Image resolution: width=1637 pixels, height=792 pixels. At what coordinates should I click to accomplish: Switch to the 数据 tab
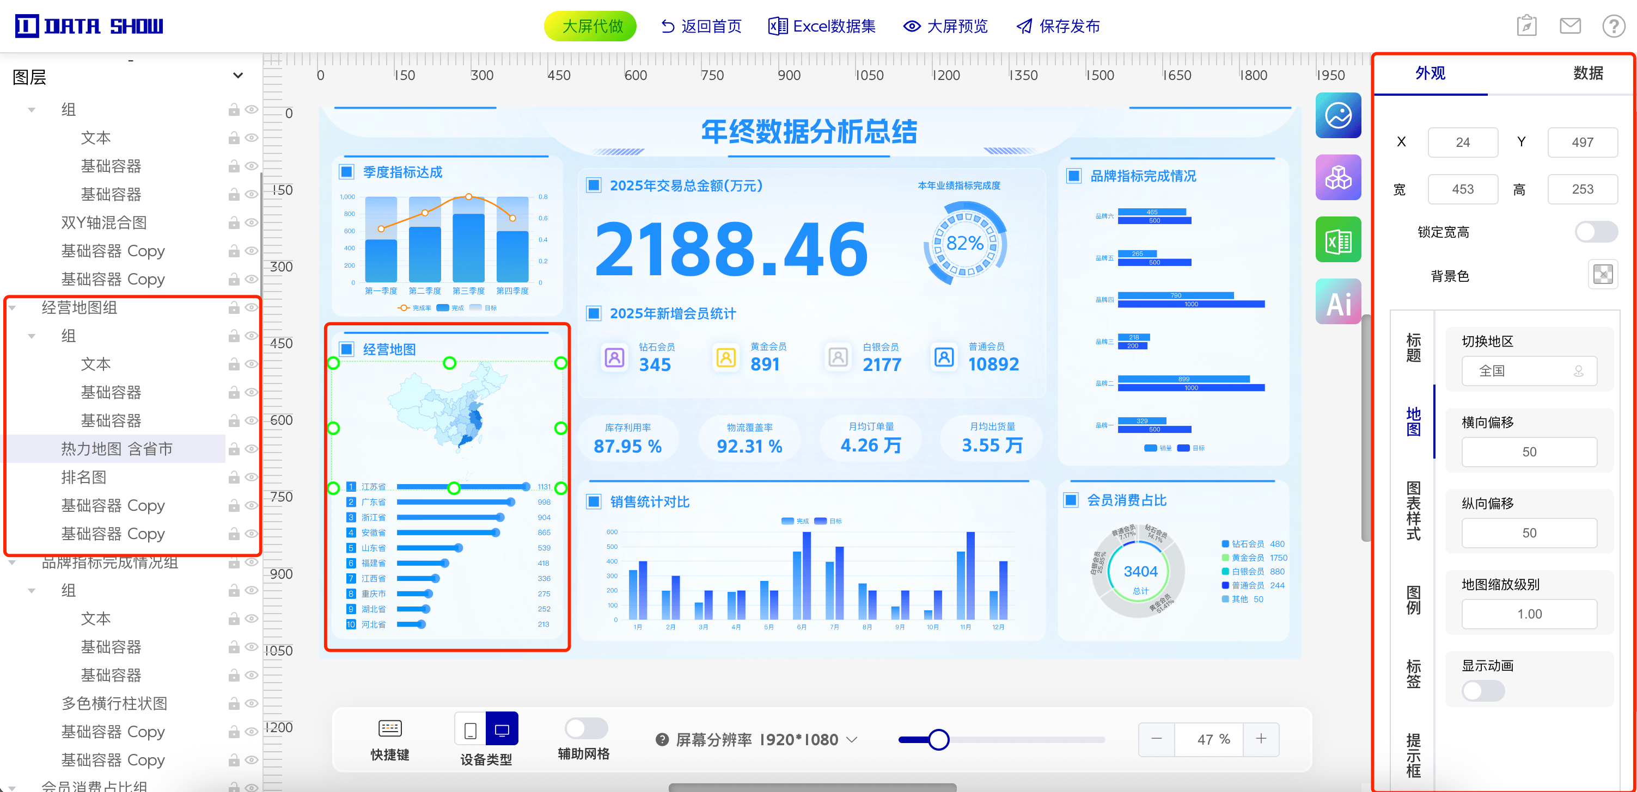coord(1587,73)
